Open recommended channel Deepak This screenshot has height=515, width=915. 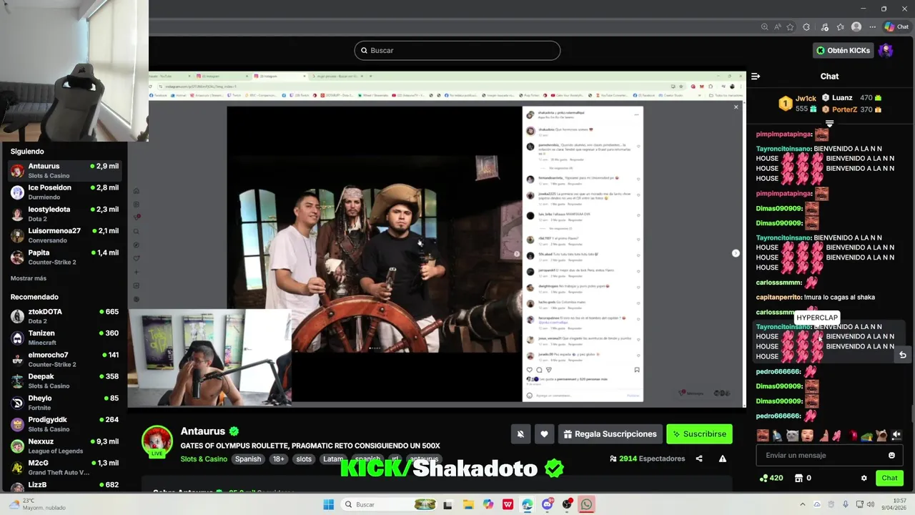64,381
